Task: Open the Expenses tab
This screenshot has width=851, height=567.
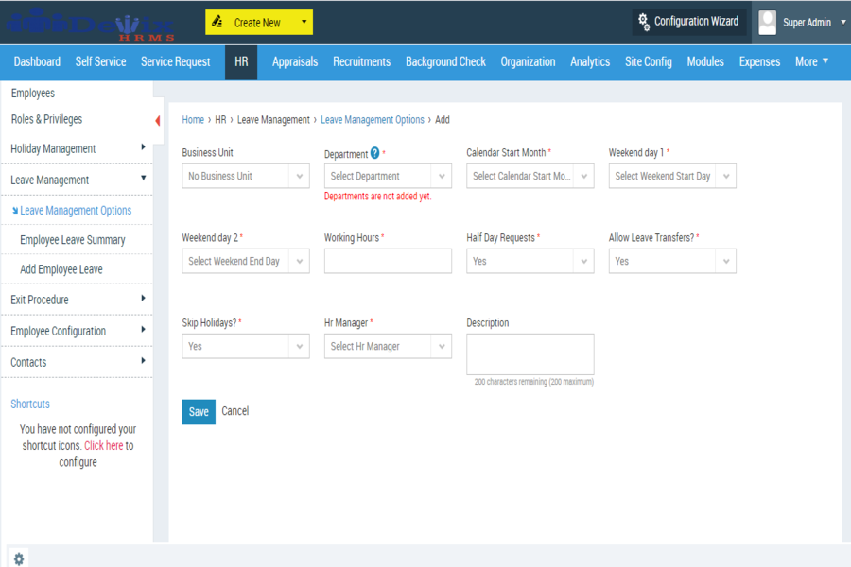Action: 760,61
